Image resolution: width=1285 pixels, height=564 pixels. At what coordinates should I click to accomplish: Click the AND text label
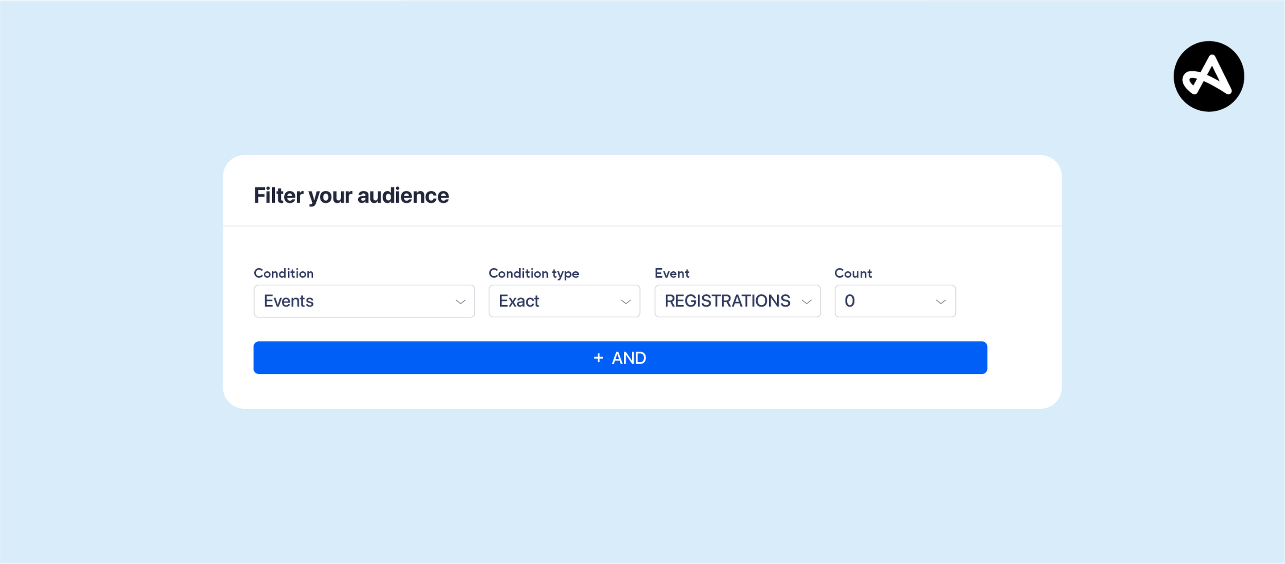[x=629, y=357]
